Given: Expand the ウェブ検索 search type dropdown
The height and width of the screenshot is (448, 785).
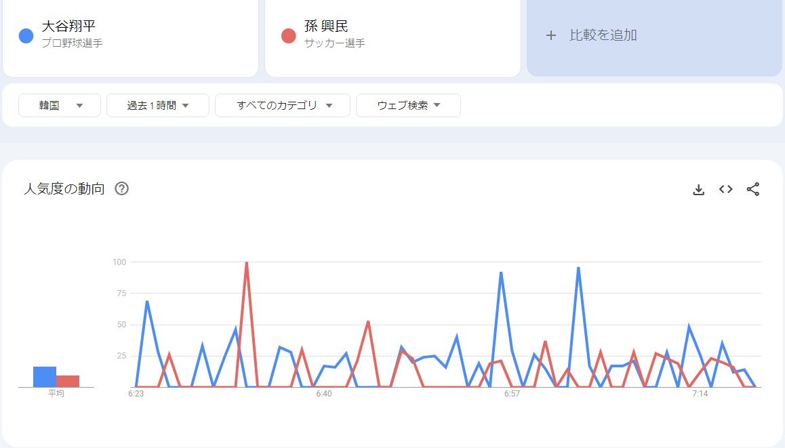Looking at the screenshot, I should click(408, 106).
